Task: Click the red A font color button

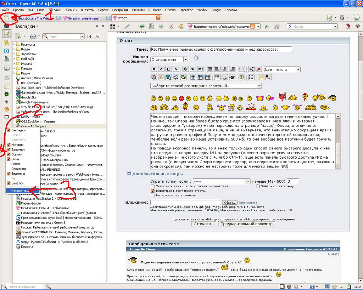Action: (259, 69)
